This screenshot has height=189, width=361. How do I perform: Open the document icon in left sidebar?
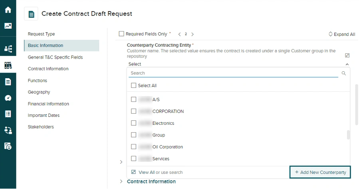pyautogui.click(x=8, y=82)
